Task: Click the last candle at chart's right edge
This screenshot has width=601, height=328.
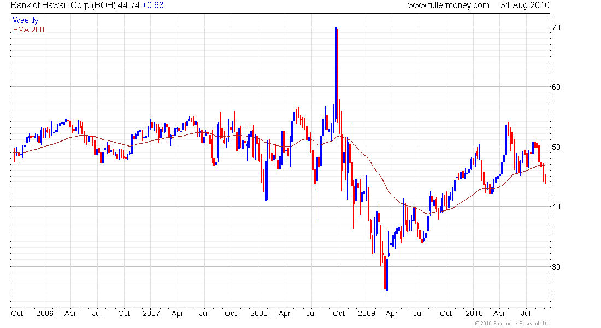Action: [545, 178]
